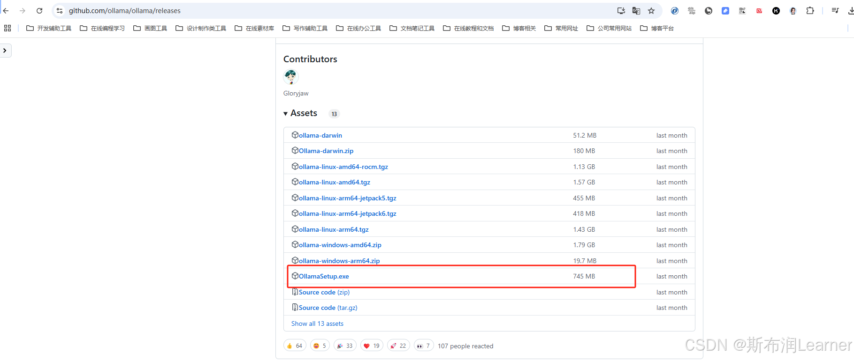Reload the GitHub releases page

point(39,10)
